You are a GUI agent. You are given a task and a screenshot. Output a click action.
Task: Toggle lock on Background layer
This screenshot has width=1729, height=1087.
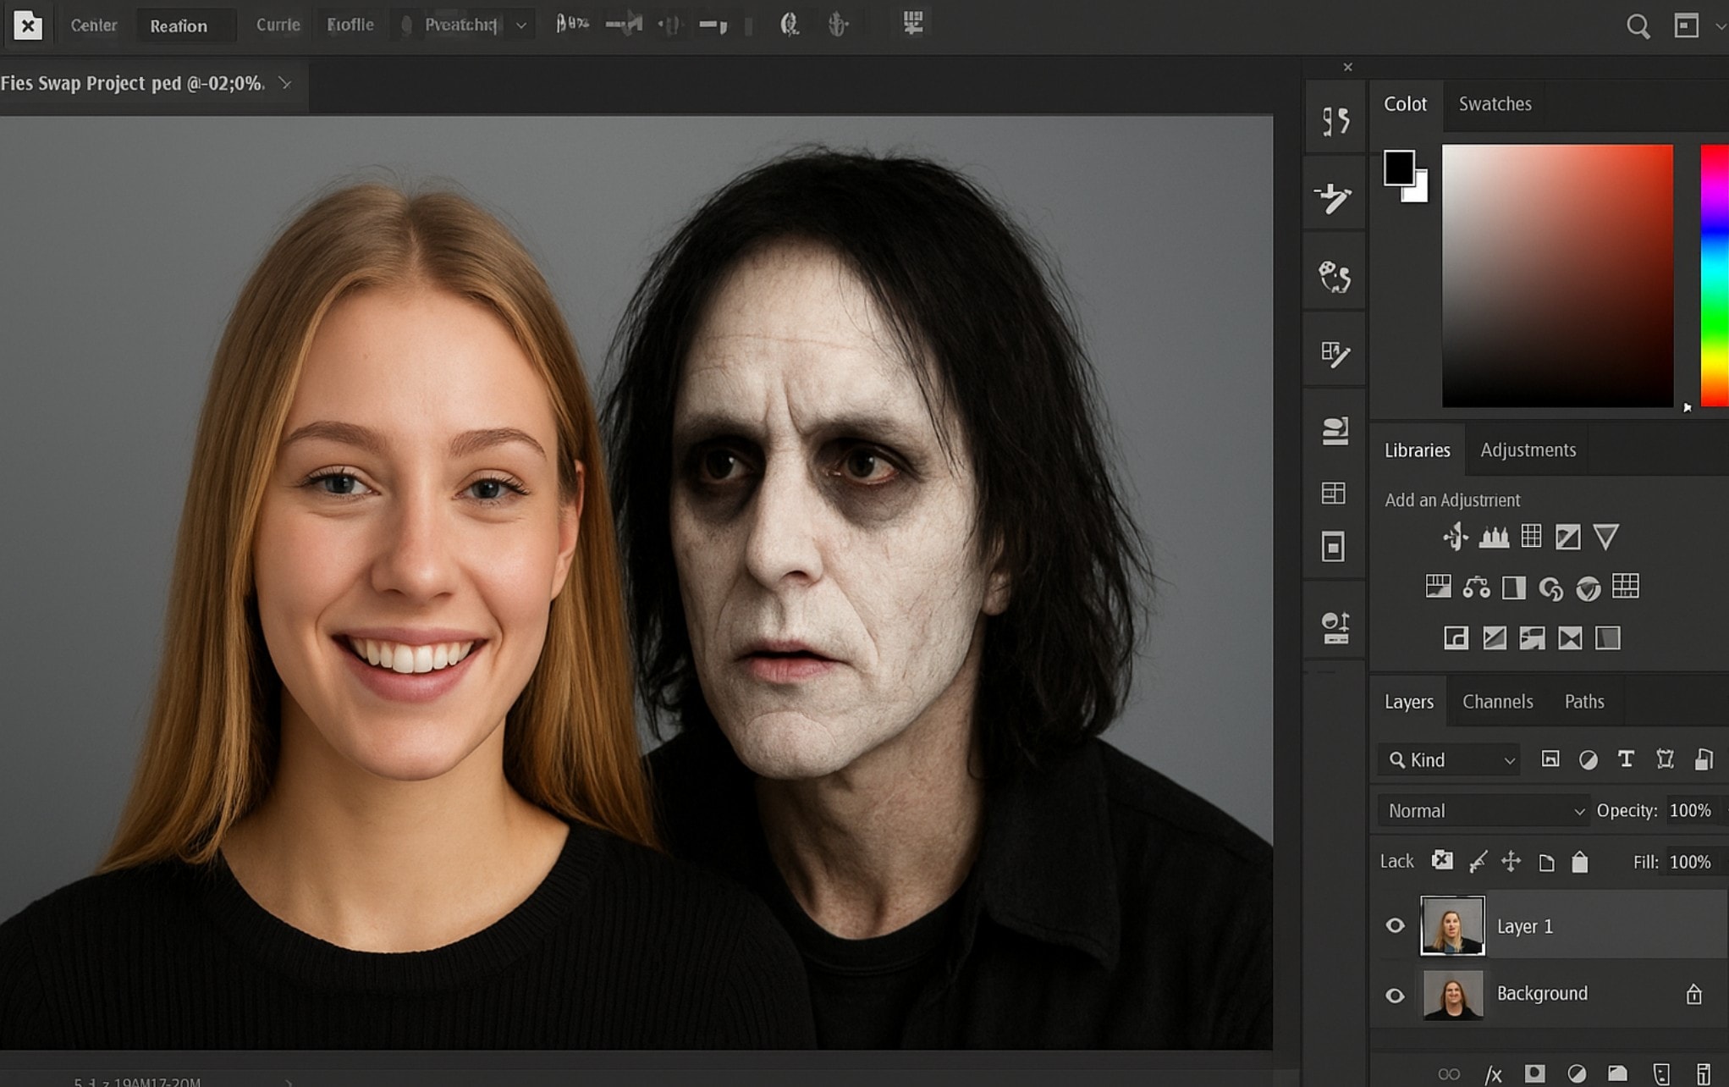(1693, 994)
